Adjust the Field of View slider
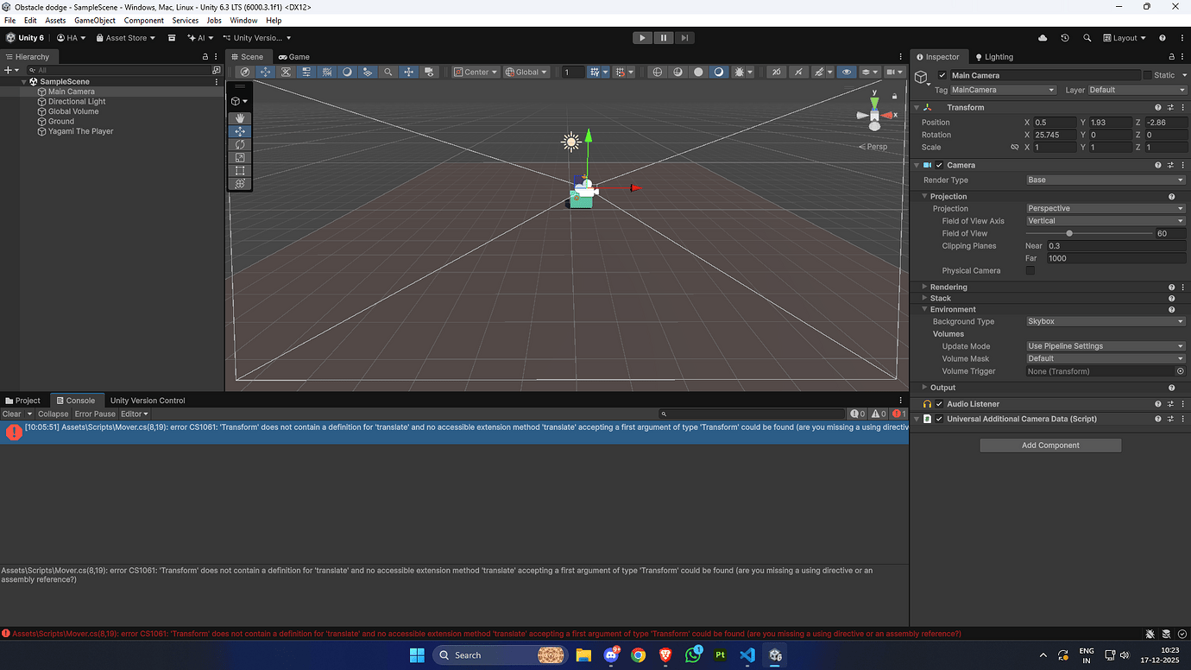The image size is (1191, 670). click(x=1091, y=233)
